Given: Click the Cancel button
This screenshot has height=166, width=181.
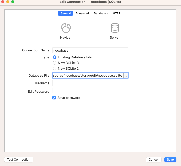Looking at the screenshot, I should (153, 160).
